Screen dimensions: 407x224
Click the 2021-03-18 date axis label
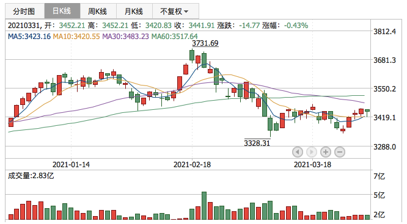(x=312, y=165)
